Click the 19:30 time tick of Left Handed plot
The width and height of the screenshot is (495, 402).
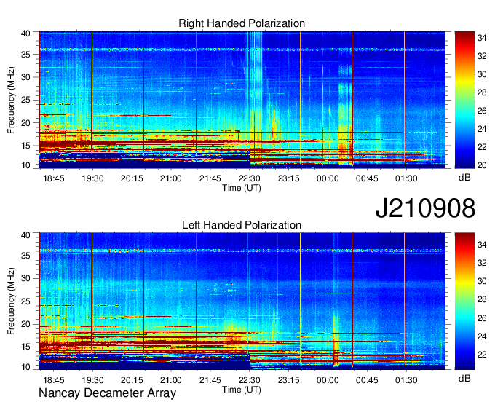[92, 380]
